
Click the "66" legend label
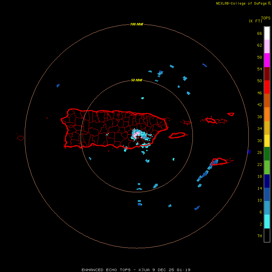[260, 33]
